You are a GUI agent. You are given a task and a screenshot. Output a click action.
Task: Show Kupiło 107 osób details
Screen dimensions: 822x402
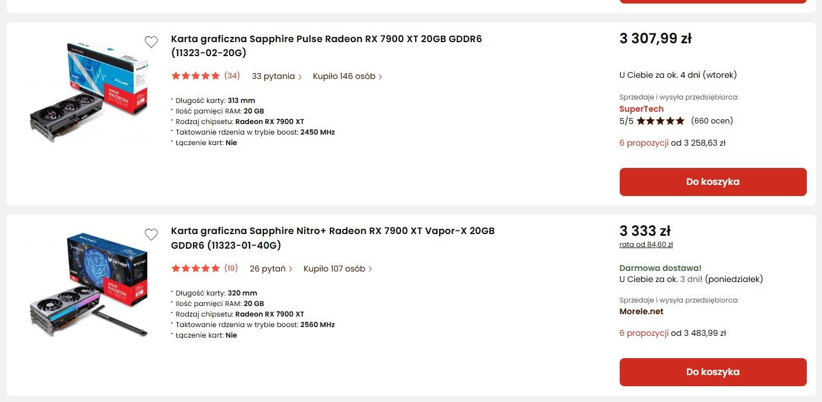(337, 269)
